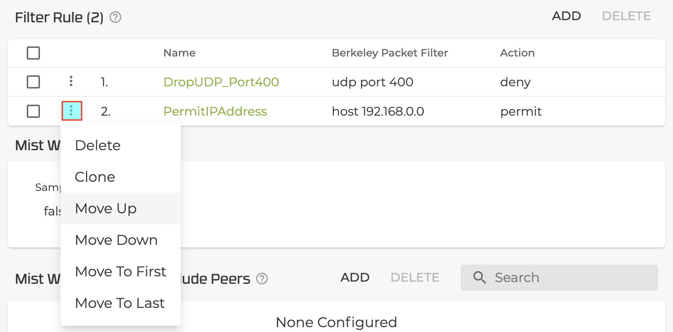
Task: Choose Delete from the context menu
Action: tap(98, 145)
